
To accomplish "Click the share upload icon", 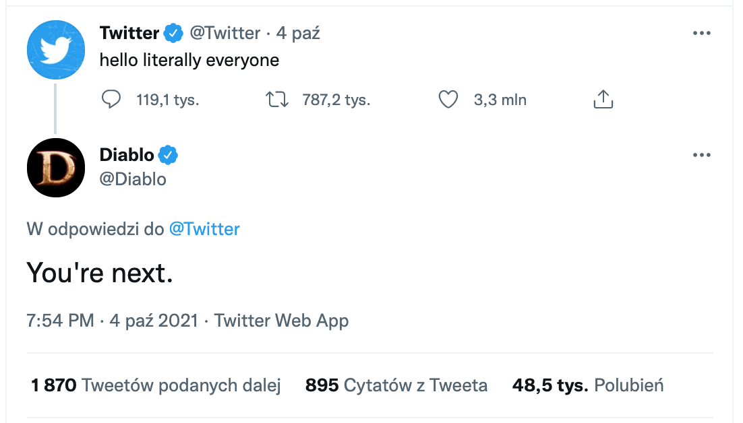I will click(x=603, y=100).
